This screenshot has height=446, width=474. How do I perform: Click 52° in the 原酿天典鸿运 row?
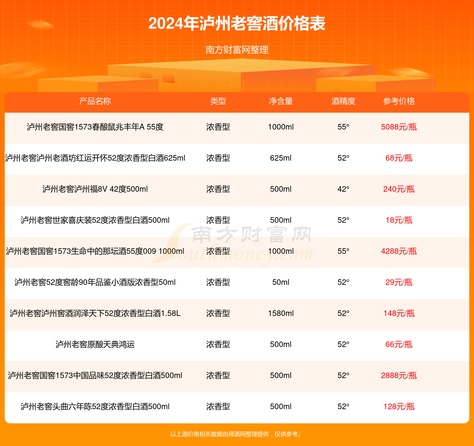pyautogui.click(x=343, y=344)
